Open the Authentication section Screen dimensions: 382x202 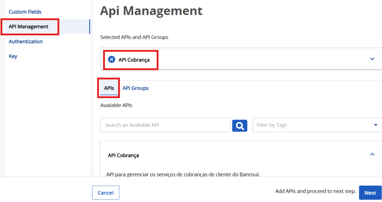(x=26, y=42)
